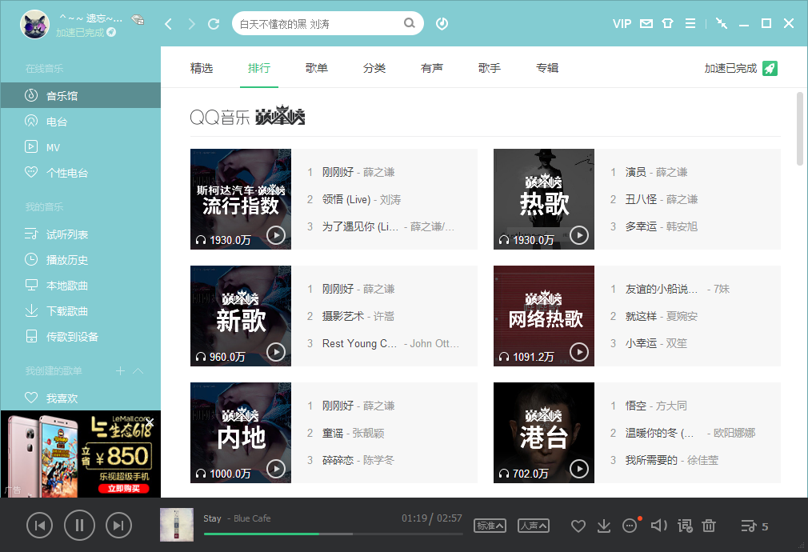This screenshot has height=552, width=808.
Task: Download the current song
Action: (x=604, y=526)
